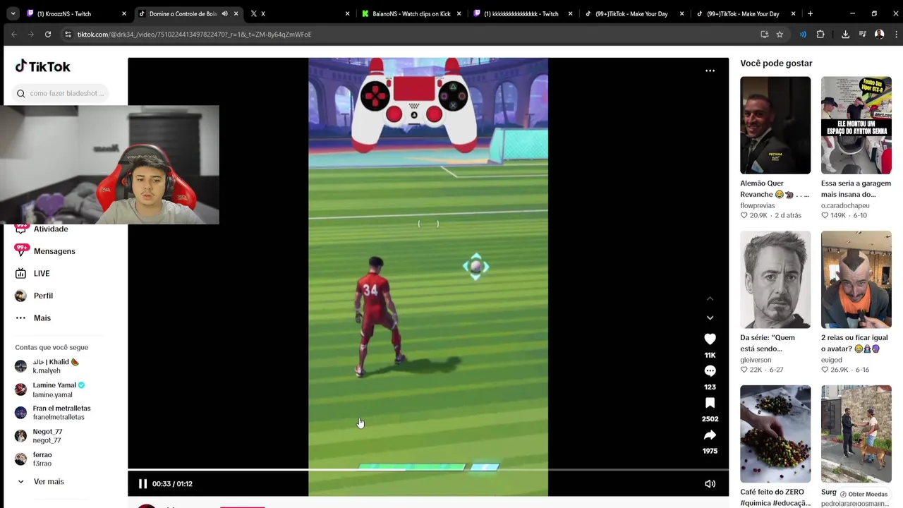The height and width of the screenshot is (508, 903).
Task: Bookmark this page star icon
Action: (780, 34)
